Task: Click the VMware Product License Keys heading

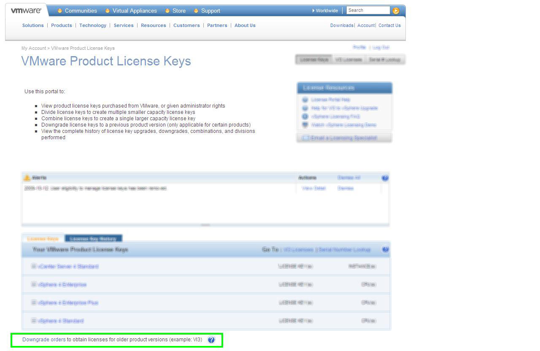Action: (x=106, y=61)
